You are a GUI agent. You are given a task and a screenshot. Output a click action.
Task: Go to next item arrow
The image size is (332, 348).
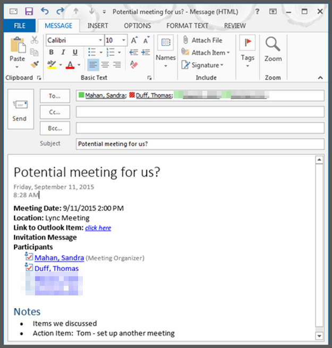tap(91, 11)
